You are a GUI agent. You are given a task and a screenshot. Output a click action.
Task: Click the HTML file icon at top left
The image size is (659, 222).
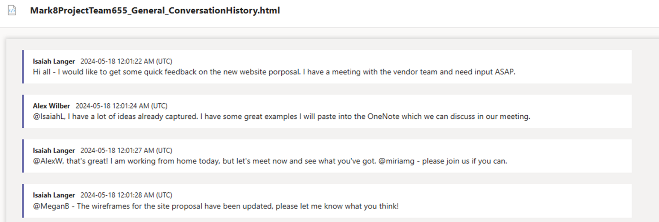click(12, 10)
